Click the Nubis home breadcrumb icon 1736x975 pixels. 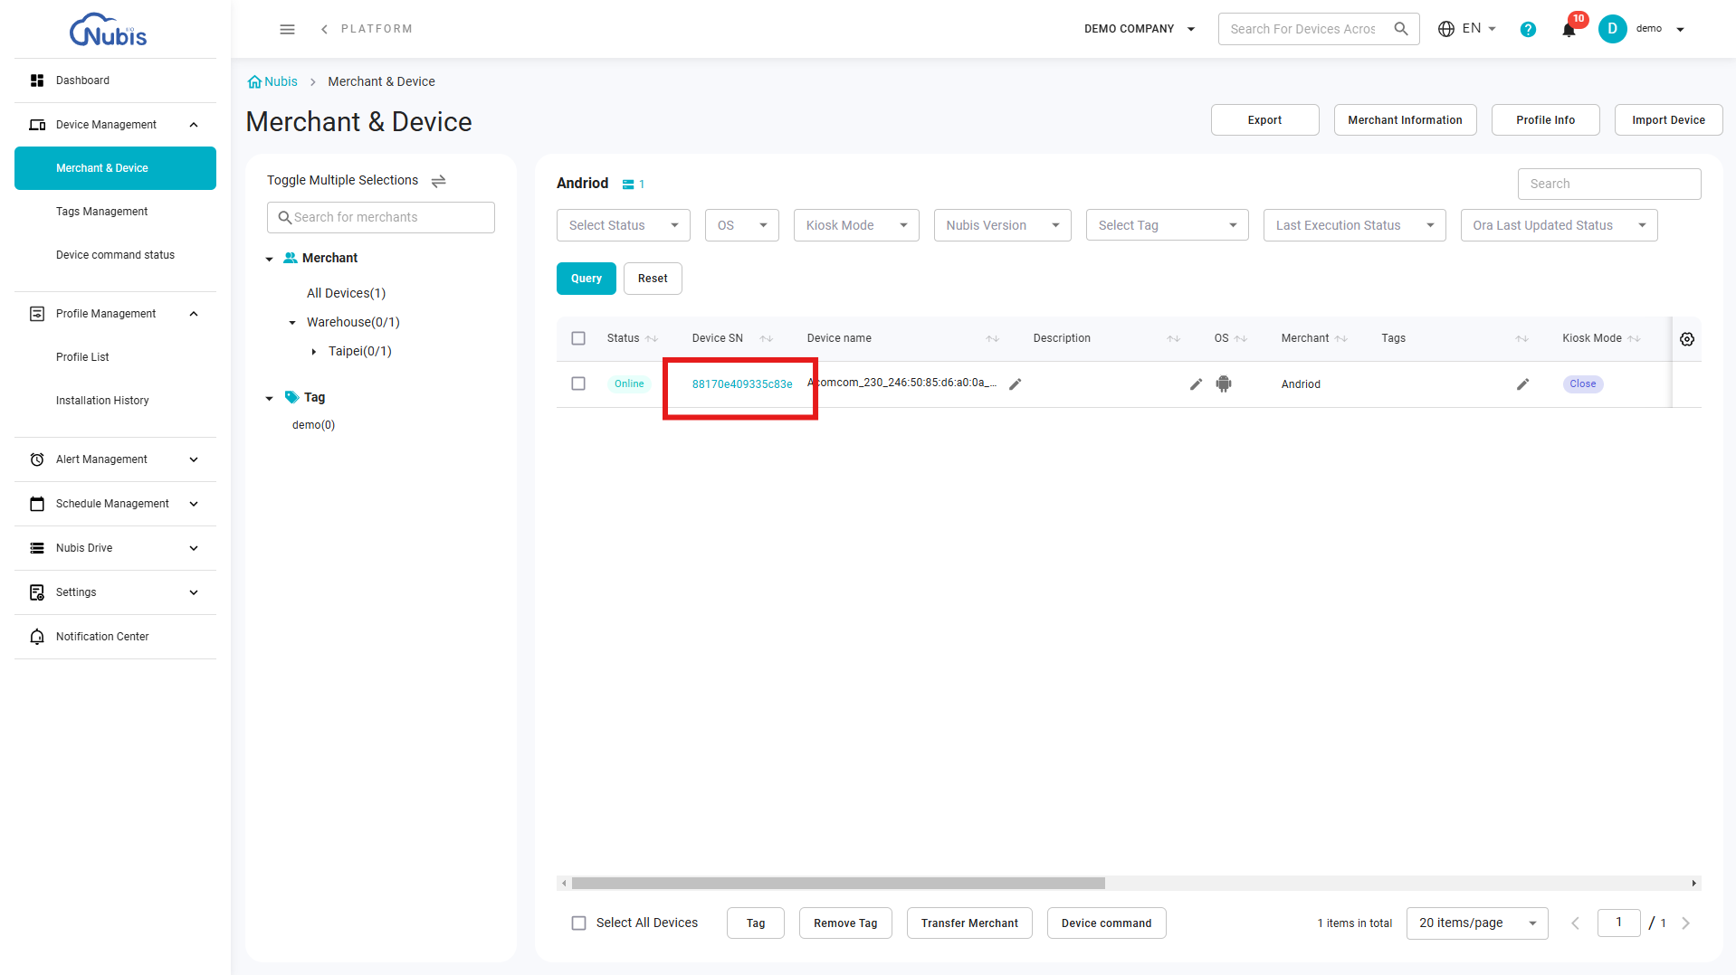254,81
